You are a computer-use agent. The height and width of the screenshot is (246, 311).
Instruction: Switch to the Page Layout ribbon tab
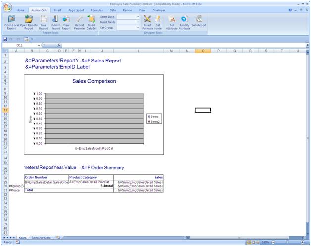pos(76,10)
